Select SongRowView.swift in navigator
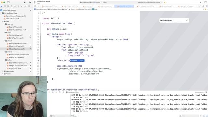This screenshot has width=208, height=117. coord(16,38)
